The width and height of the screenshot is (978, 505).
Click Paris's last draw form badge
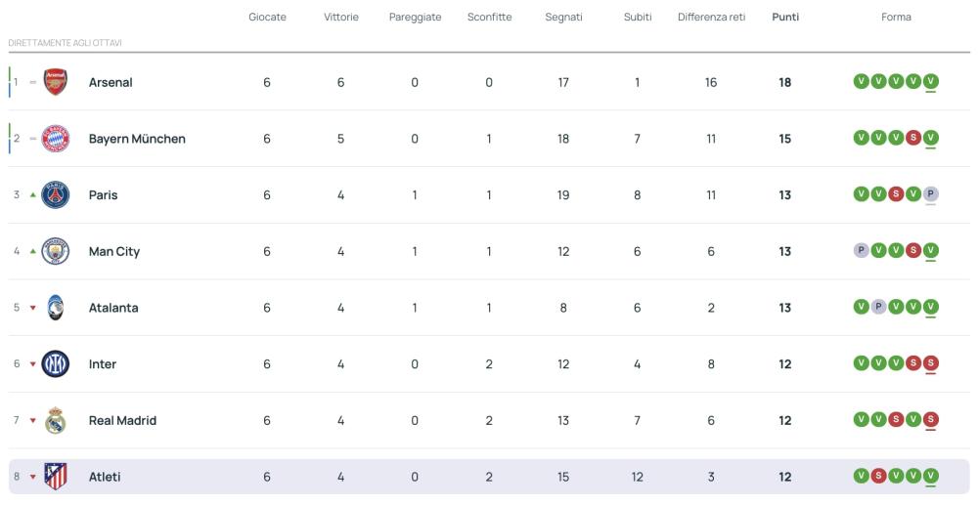[930, 194]
